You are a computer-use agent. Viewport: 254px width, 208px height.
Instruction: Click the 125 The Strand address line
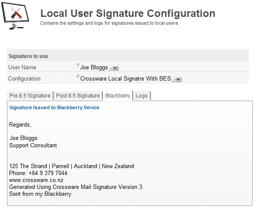71,166
